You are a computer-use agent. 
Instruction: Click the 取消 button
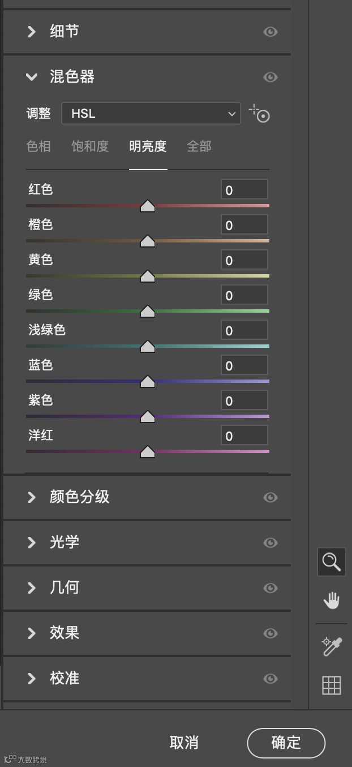point(184,743)
